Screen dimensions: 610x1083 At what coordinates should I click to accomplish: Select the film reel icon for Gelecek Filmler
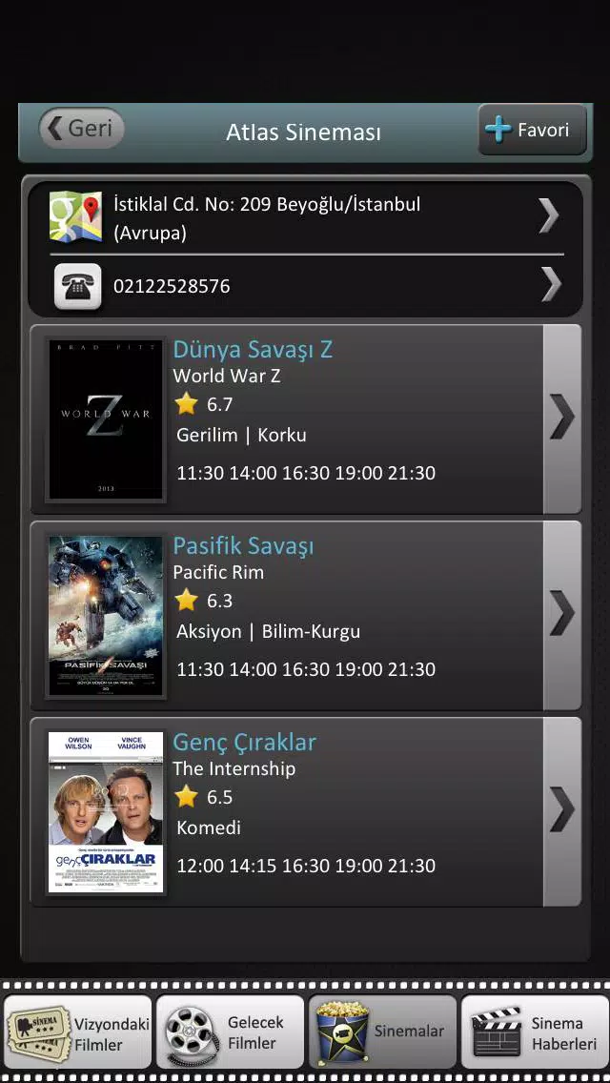coord(192,1032)
